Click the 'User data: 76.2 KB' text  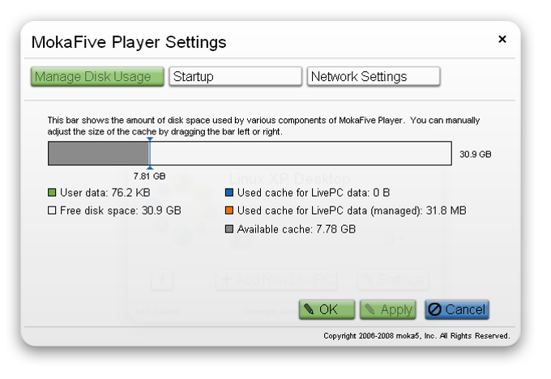point(105,193)
